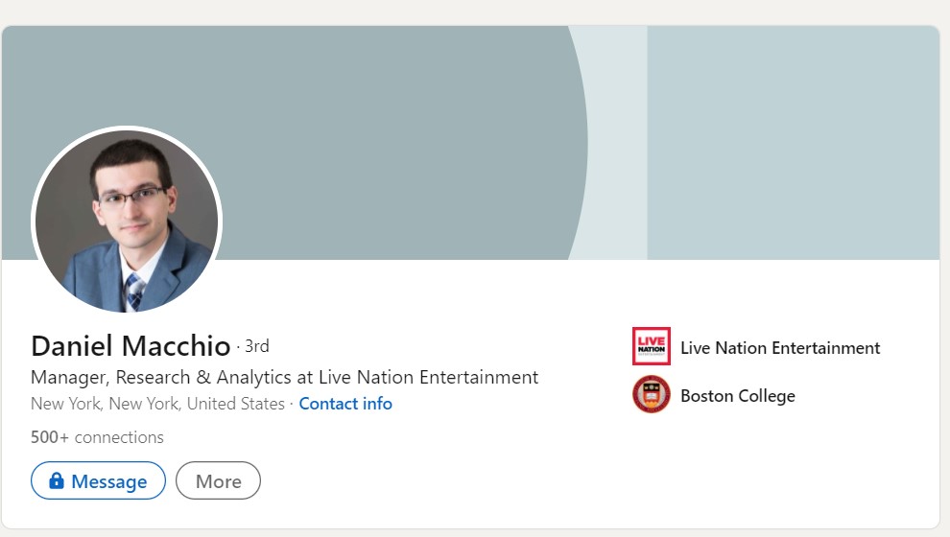The width and height of the screenshot is (950, 537).
Task: View the 500+ connections list
Action: (97, 437)
